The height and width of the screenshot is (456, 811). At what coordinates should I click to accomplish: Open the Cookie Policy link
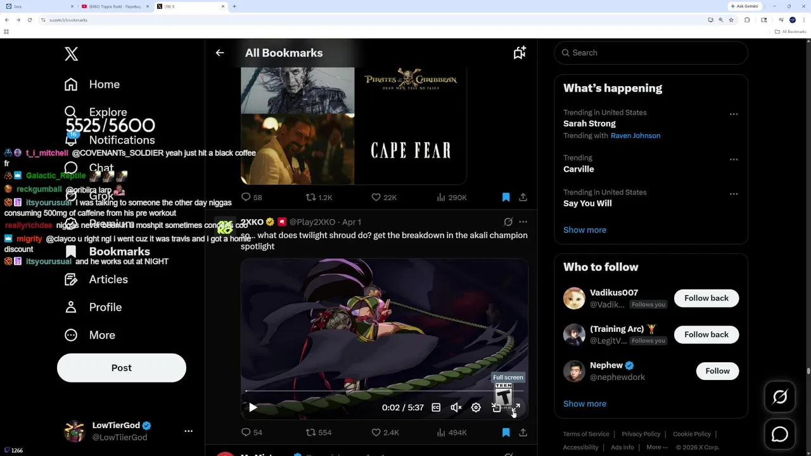coord(692,434)
